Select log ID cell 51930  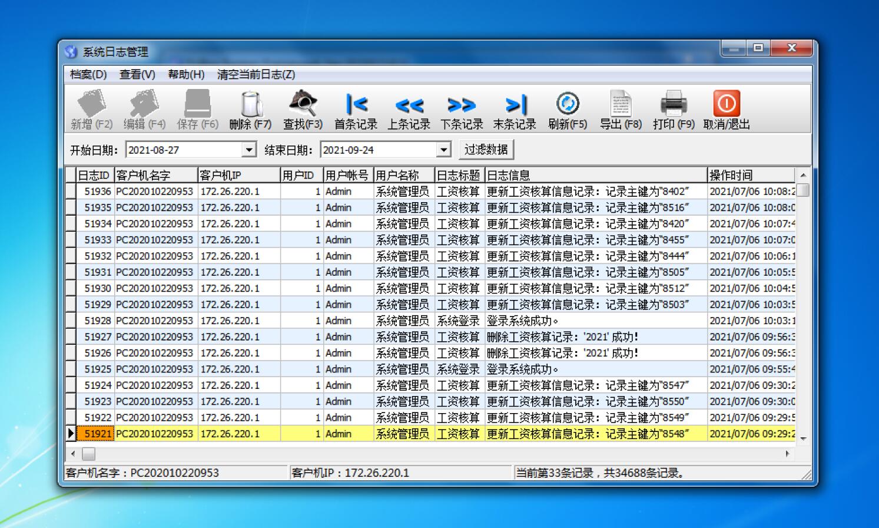[x=95, y=288]
